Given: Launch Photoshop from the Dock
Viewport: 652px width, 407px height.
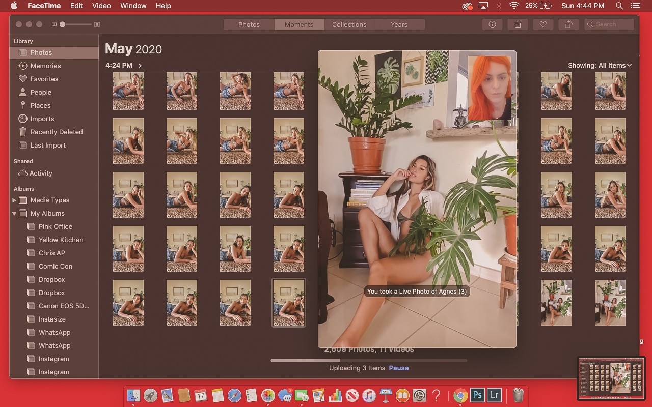Looking at the screenshot, I should pyautogui.click(x=477, y=395).
